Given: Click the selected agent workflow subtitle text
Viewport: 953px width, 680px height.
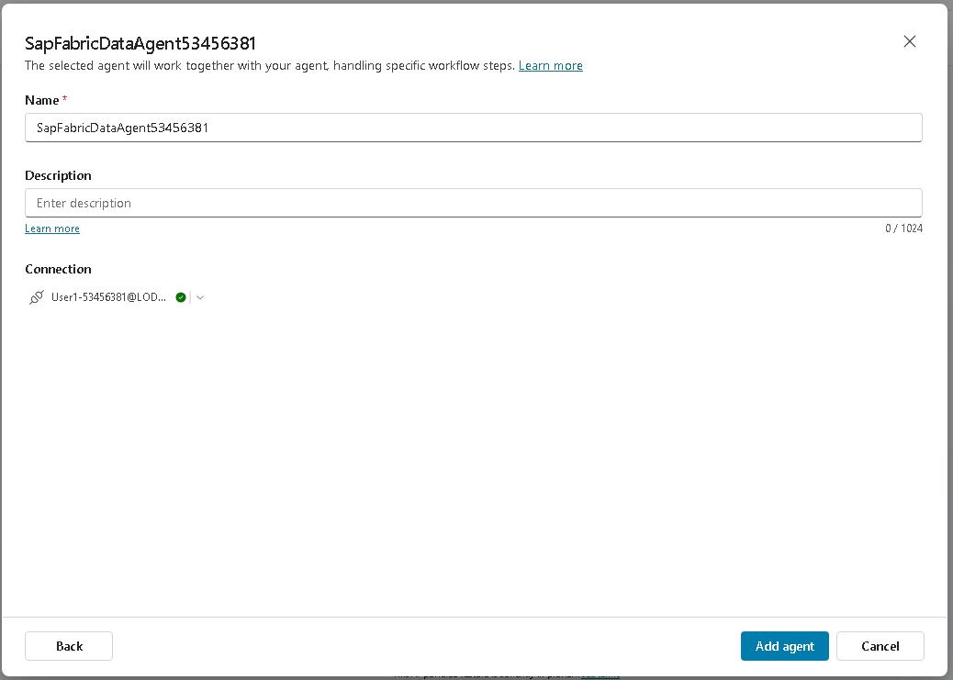Looking at the screenshot, I should pos(269,65).
